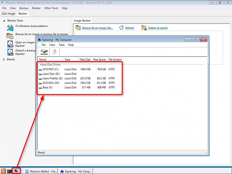232x174 pixels.
Task: Click the map network drive toolbar icon
Action: pyautogui.click(x=44, y=52)
